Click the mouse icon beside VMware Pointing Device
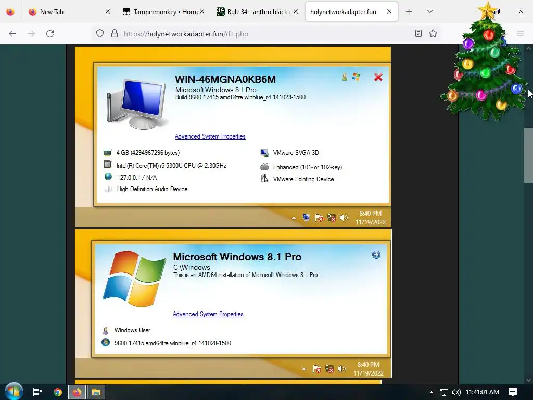This screenshot has height=400, width=533. click(x=264, y=179)
